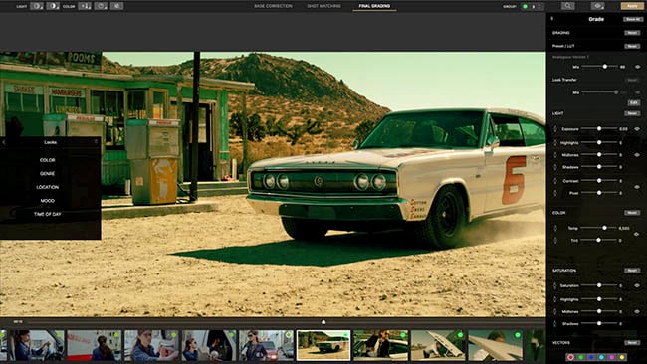This screenshot has height=364, width=647.
Task: Click the adjust icon beside Saturation Highlights
Action: (x=555, y=299)
